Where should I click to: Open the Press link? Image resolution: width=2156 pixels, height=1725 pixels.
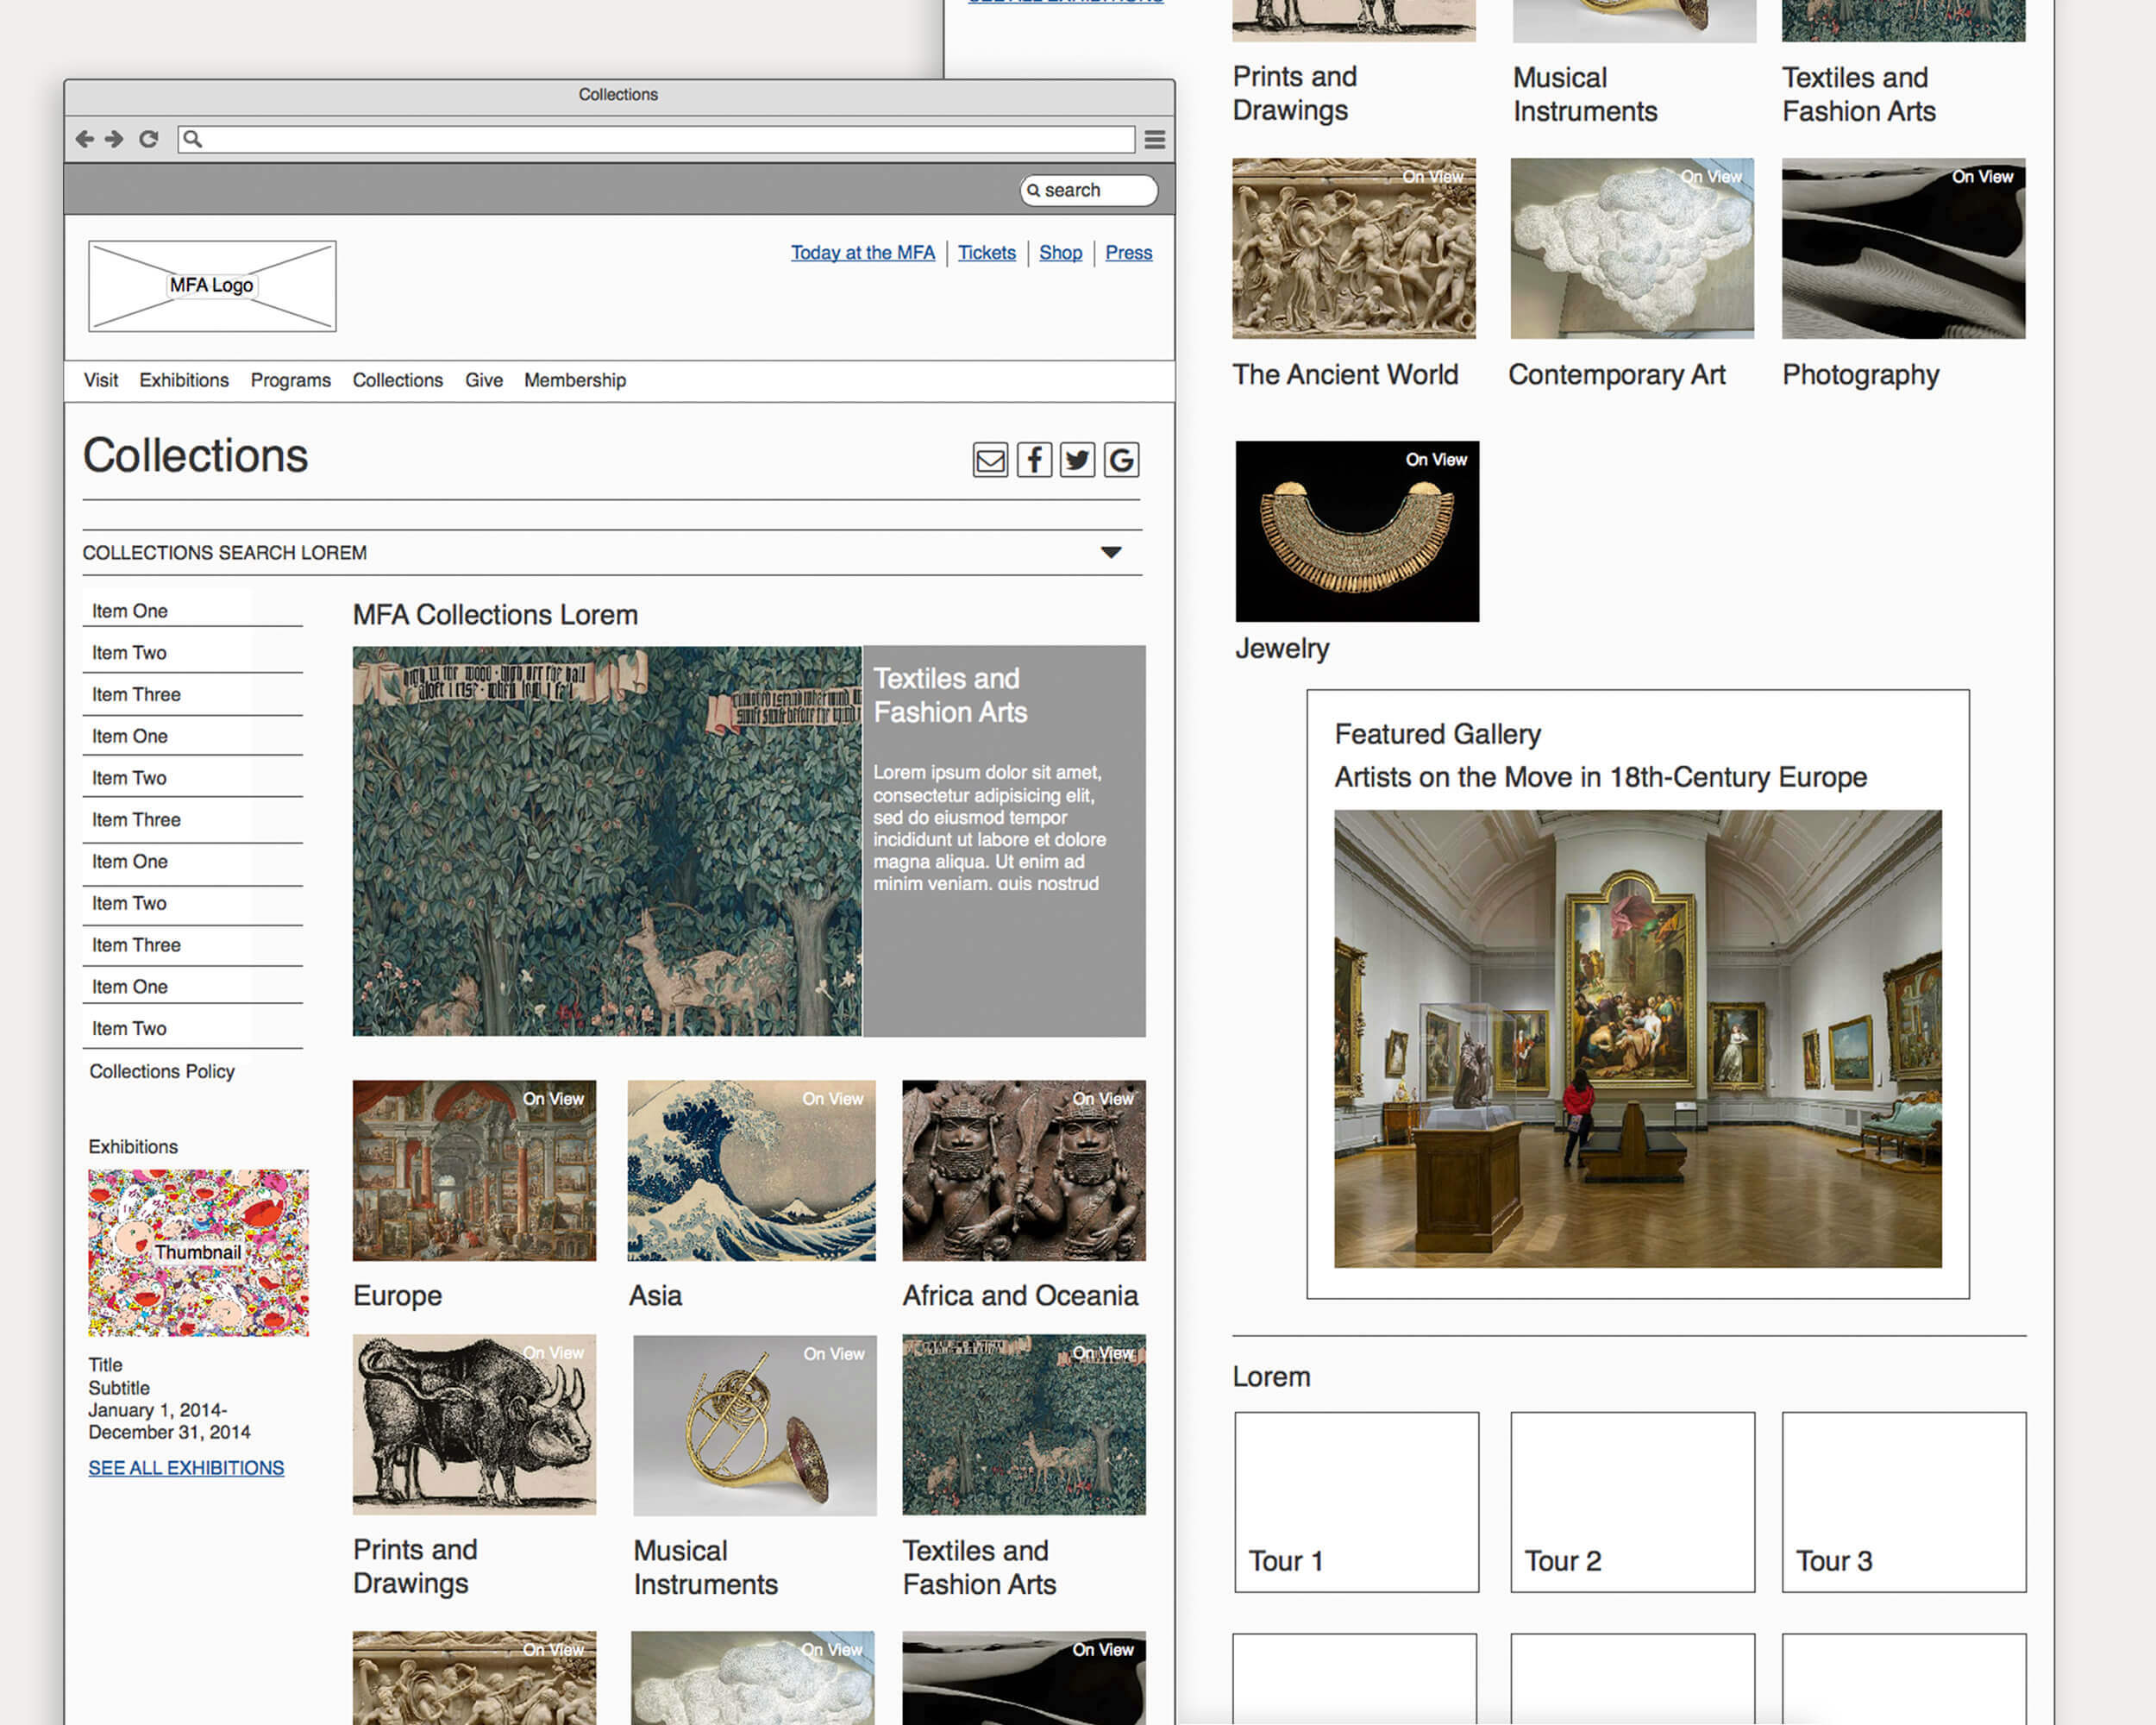pyautogui.click(x=1129, y=253)
